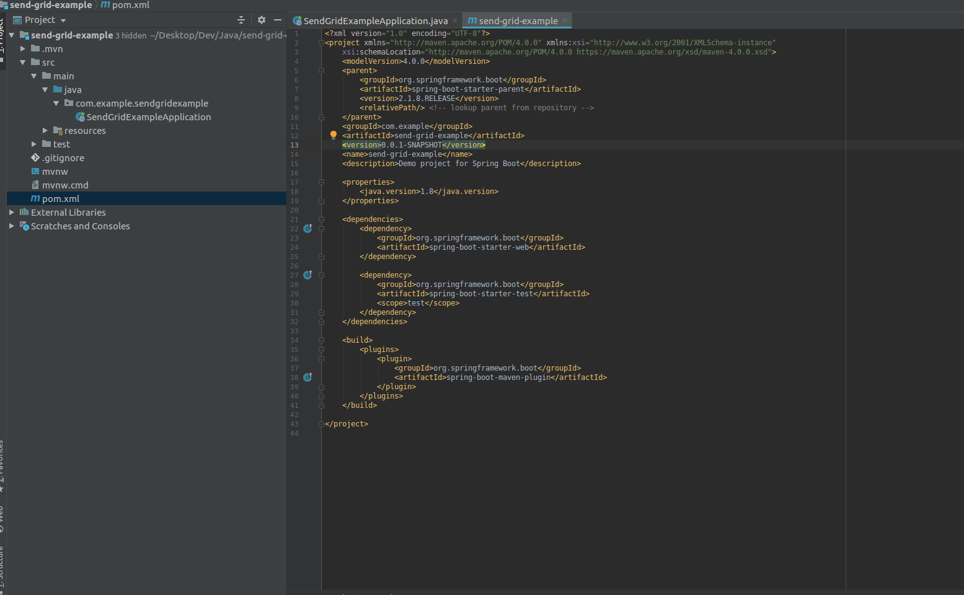Viewport: 964px width, 595px height.
Task: Close the SendGridExampleApplication.java tab
Action: click(455, 20)
